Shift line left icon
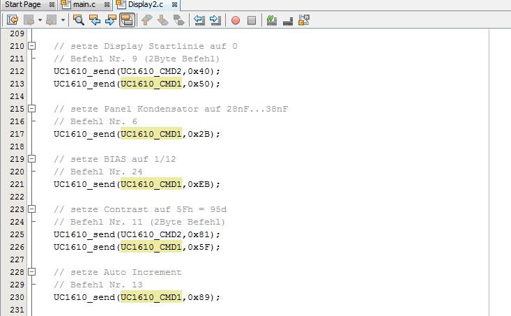 tap(199, 20)
